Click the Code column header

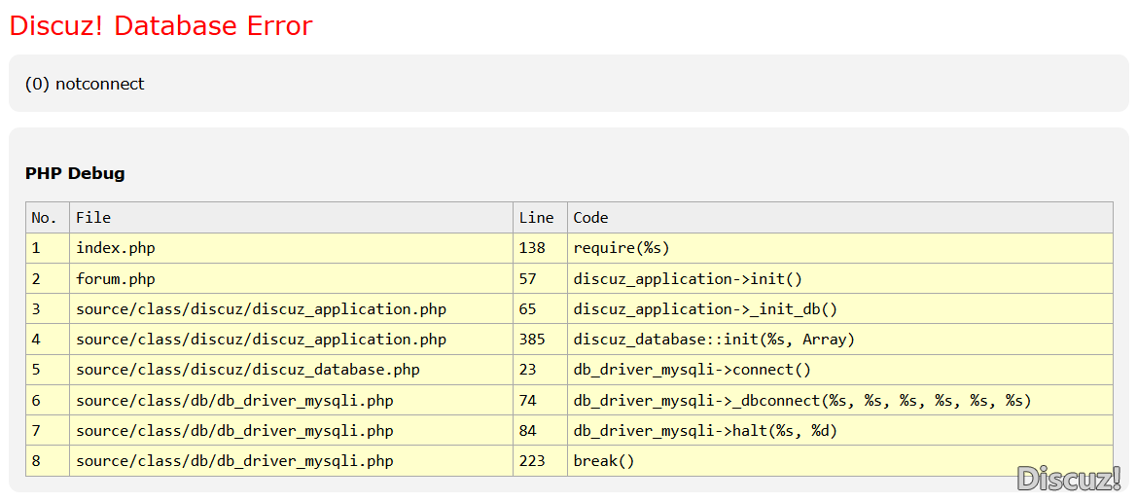(x=590, y=217)
